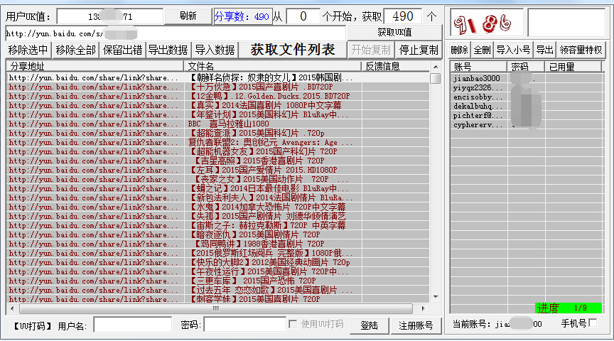Click the captcha answer input box
The width and height of the screenshot is (614, 341).
pyautogui.click(x=566, y=23)
